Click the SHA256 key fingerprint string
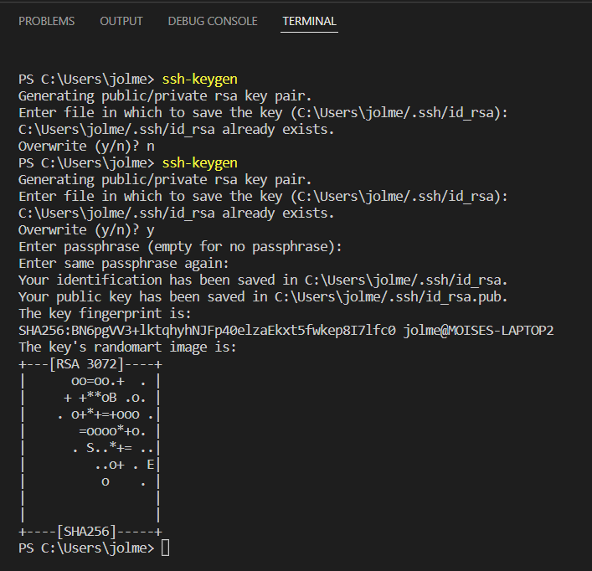 point(206,330)
